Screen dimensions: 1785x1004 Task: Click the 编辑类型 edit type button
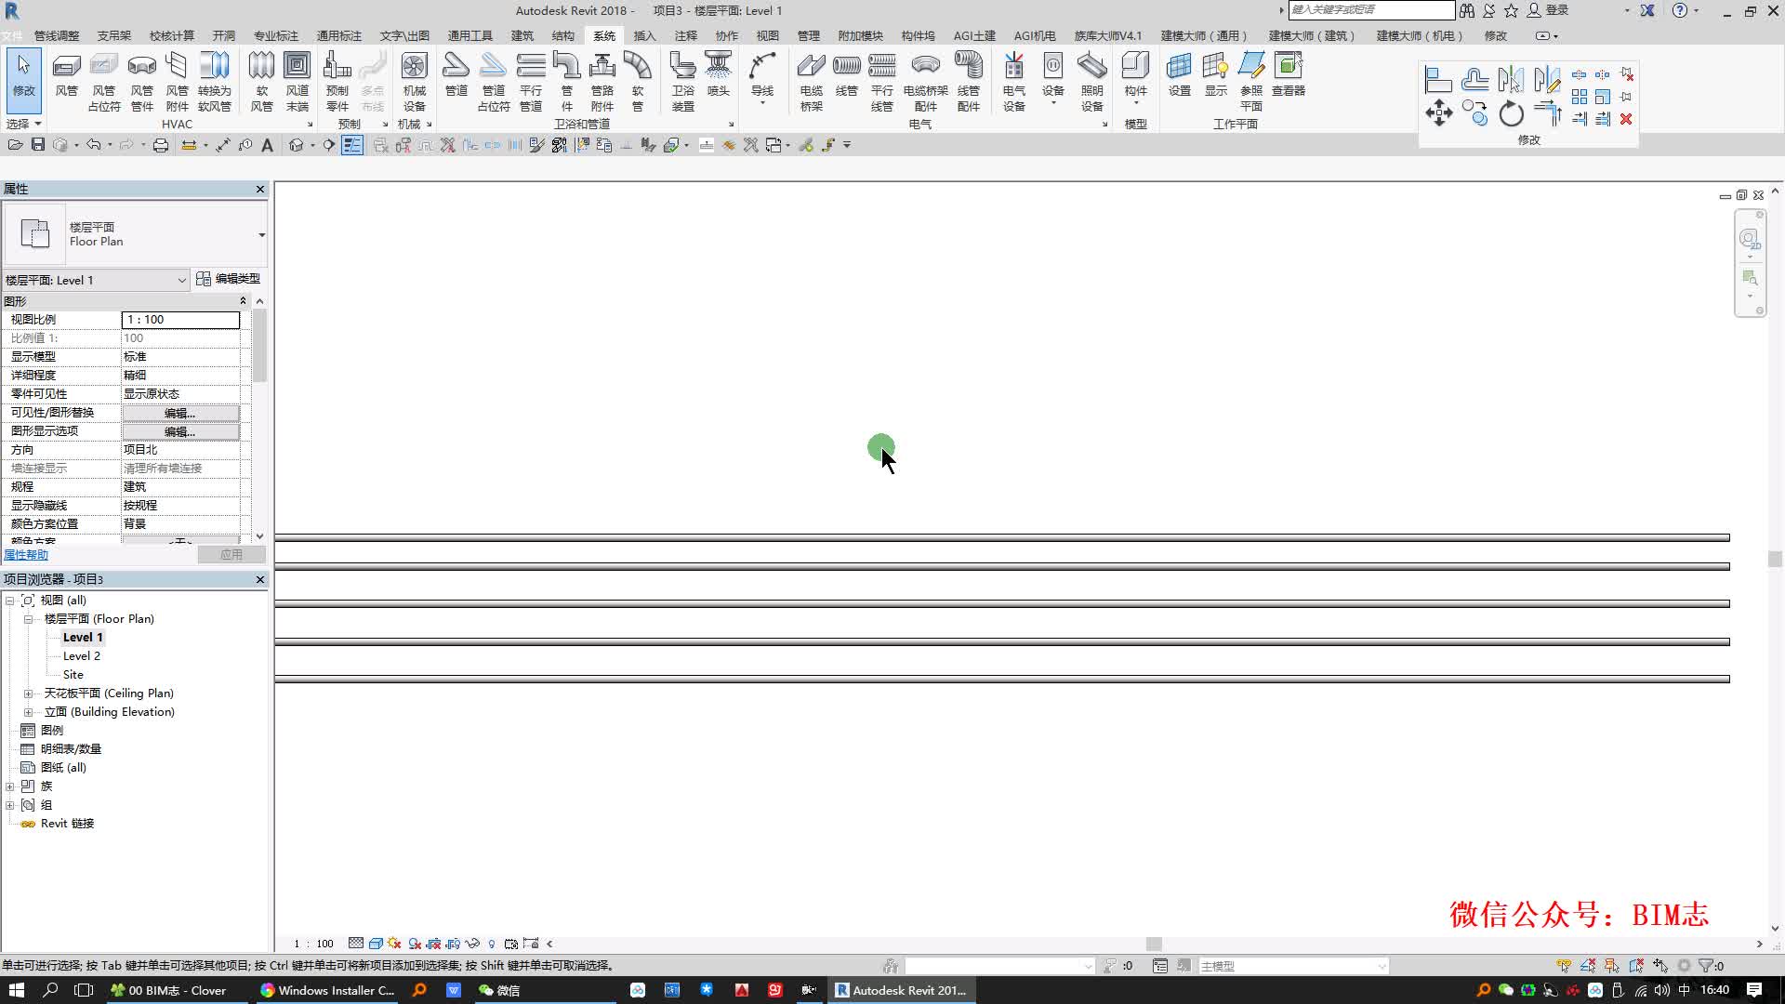229,279
